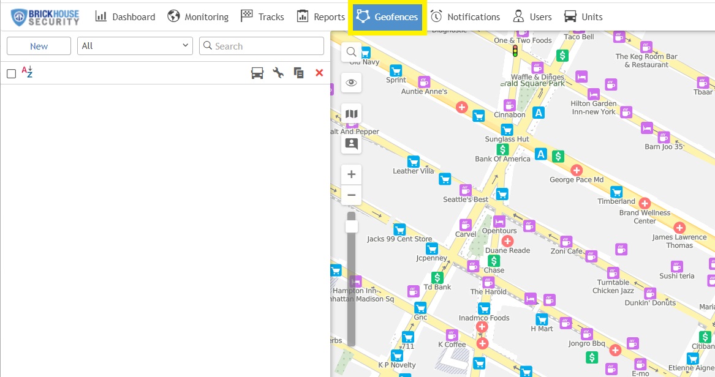
Task: Select the K Coffee cafe marker
Action: coord(452,335)
